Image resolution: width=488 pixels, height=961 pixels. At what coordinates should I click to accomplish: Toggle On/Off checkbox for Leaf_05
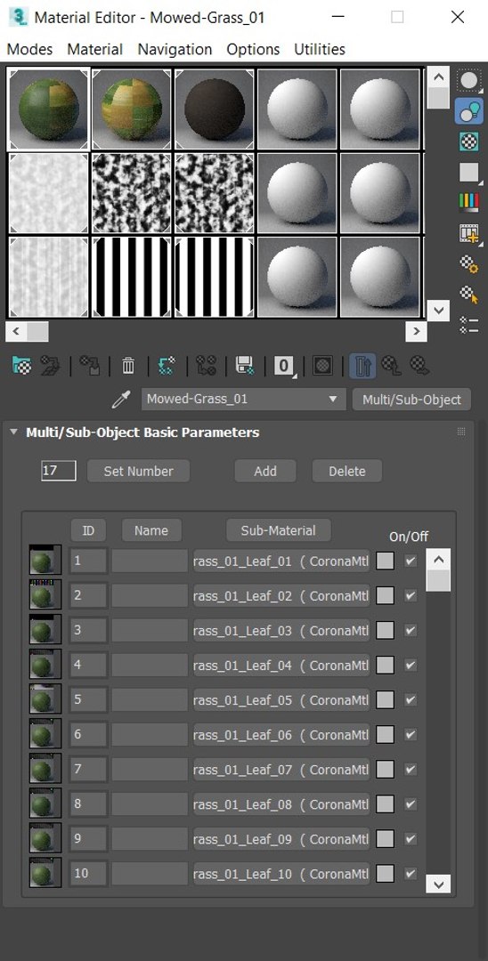pos(411,699)
